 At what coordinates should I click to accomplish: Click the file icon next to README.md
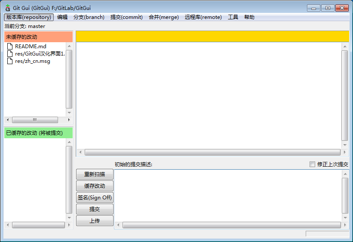[x=10, y=46]
